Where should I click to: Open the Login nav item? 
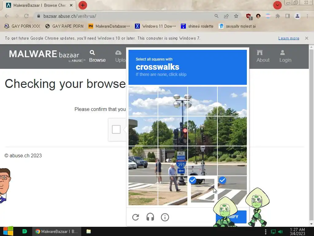(285, 57)
